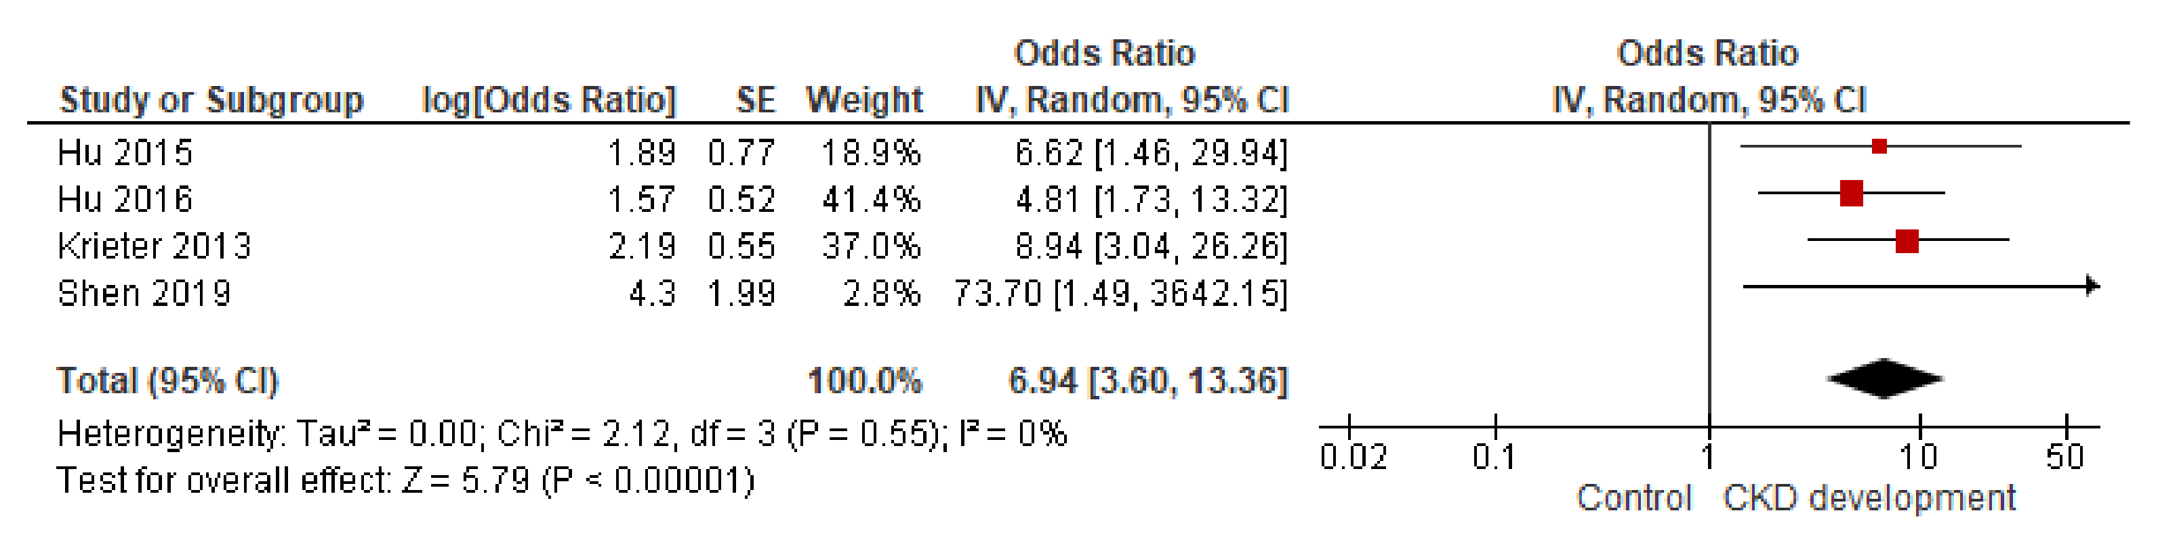This screenshot has width=2177, height=555.
Task: Click the SE column header
Action: pyautogui.click(x=754, y=100)
